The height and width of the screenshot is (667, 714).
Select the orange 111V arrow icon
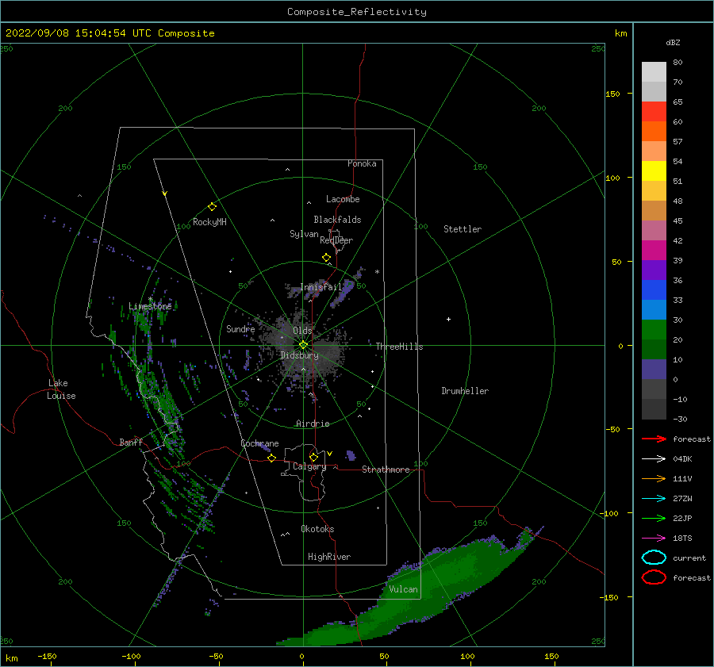click(654, 478)
